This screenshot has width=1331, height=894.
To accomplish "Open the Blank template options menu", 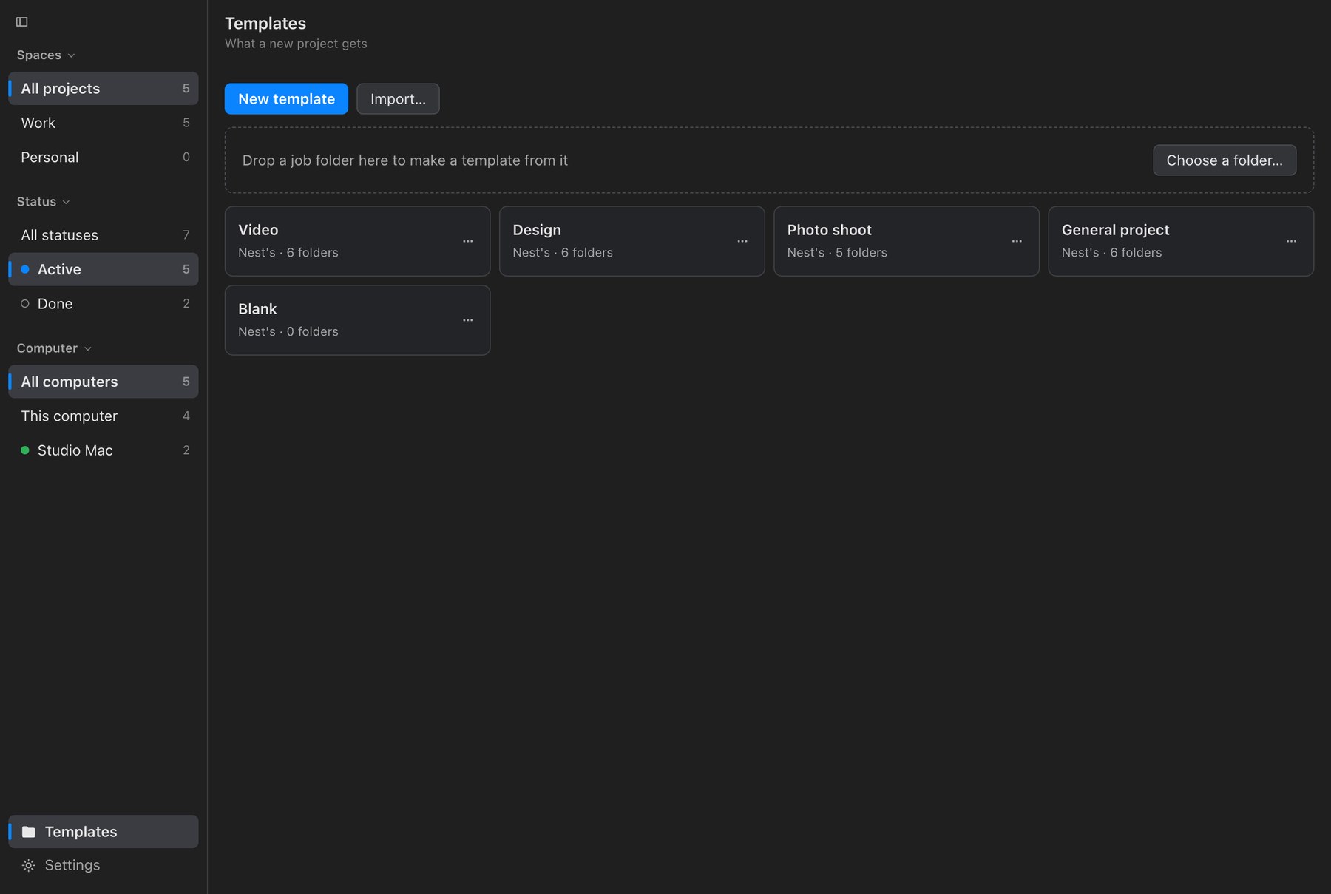I will point(468,320).
